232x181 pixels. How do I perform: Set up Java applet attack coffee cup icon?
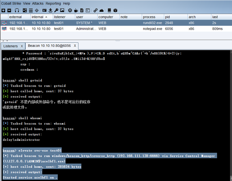pyautogui.click(x=76, y=10)
